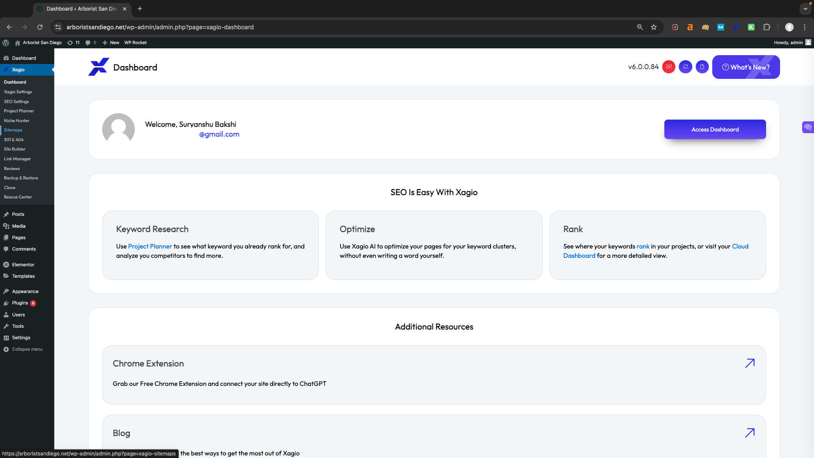
Task: Click the WordPress logo in admin bar
Action: click(x=6, y=42)
